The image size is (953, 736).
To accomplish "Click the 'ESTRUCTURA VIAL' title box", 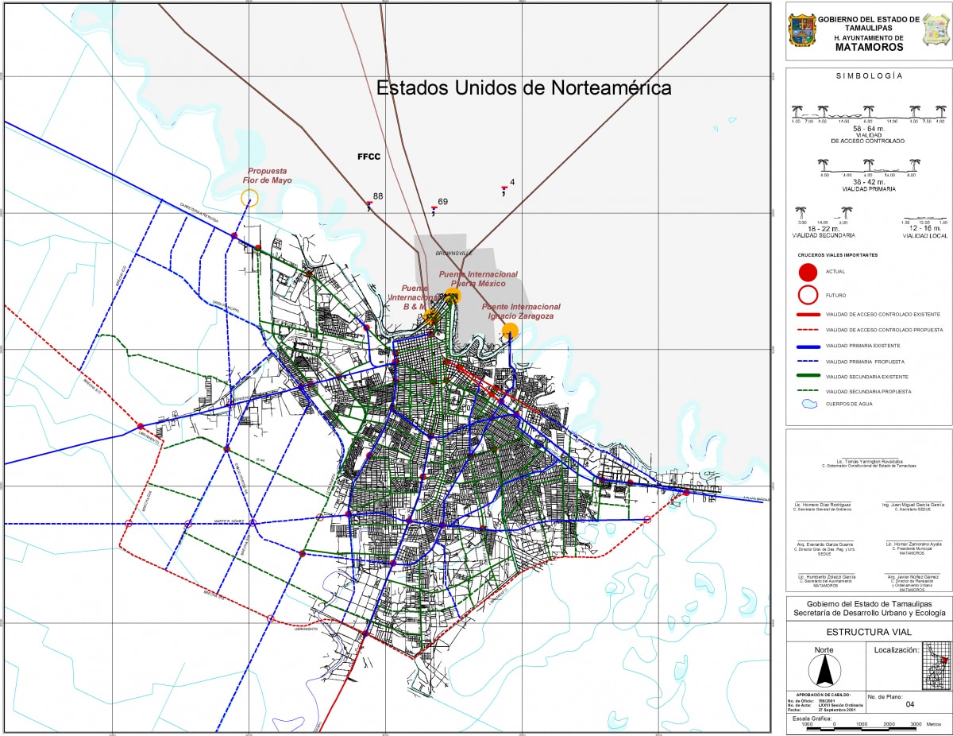I will [869, 633].
